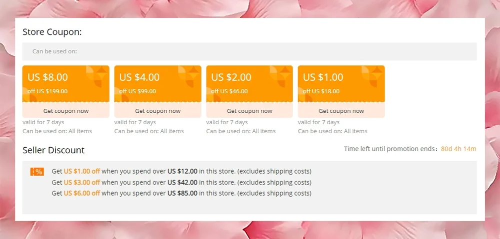Viewport: 500px width, 239px height.
Task: Click the 80d 4h 14m promotion countdown
Action: click(x=458, y=149)
